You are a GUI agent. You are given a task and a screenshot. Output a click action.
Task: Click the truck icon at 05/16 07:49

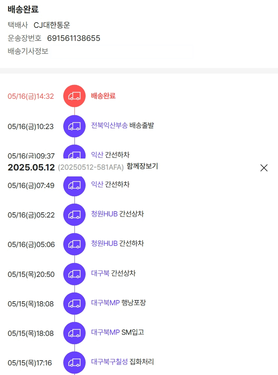[75, 185]
